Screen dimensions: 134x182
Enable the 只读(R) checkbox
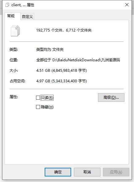click(38, 97)
